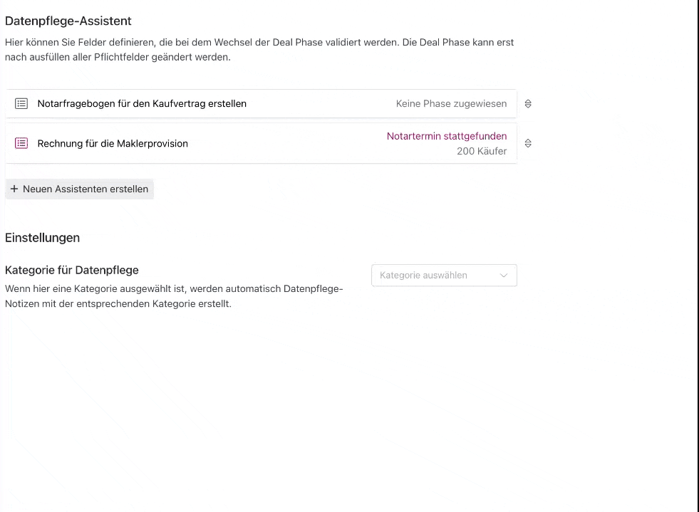The width and height of the screenshot is (699, 512).
Task: Click the reorder arrows of Rechnung row
Action: click(528, 143)
